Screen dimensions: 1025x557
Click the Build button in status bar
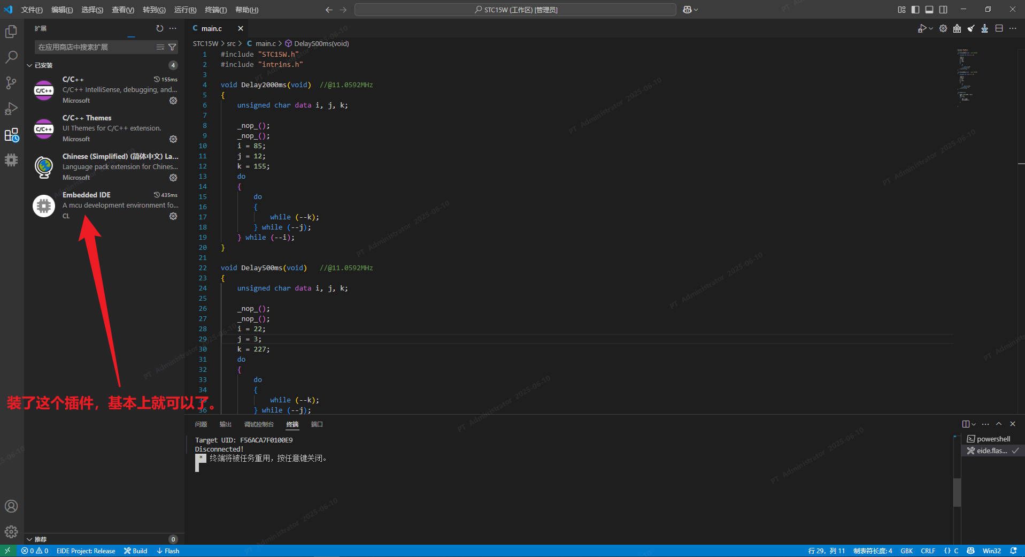(x=136, y=551)
